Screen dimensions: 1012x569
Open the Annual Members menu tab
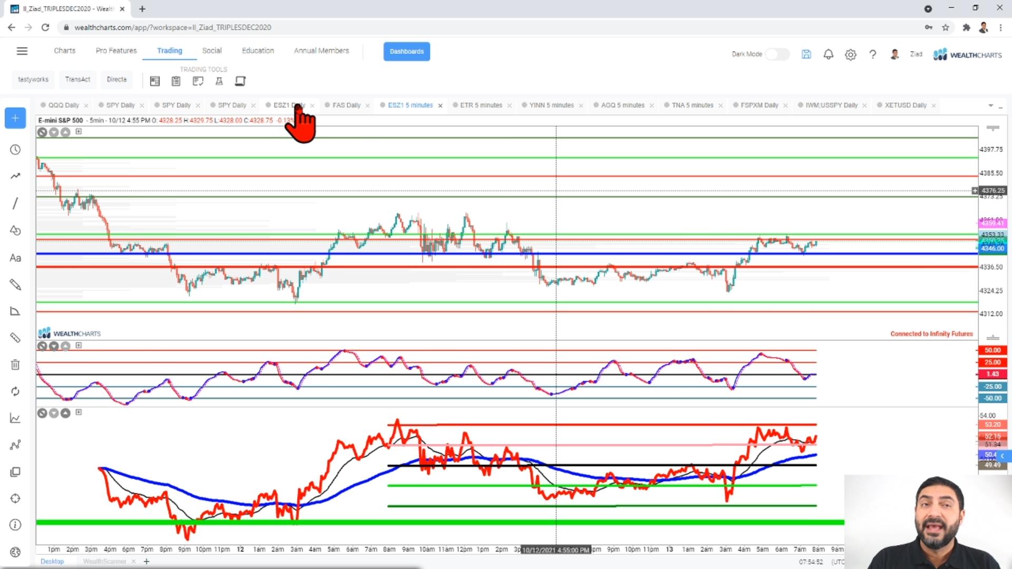click(322, 51)
